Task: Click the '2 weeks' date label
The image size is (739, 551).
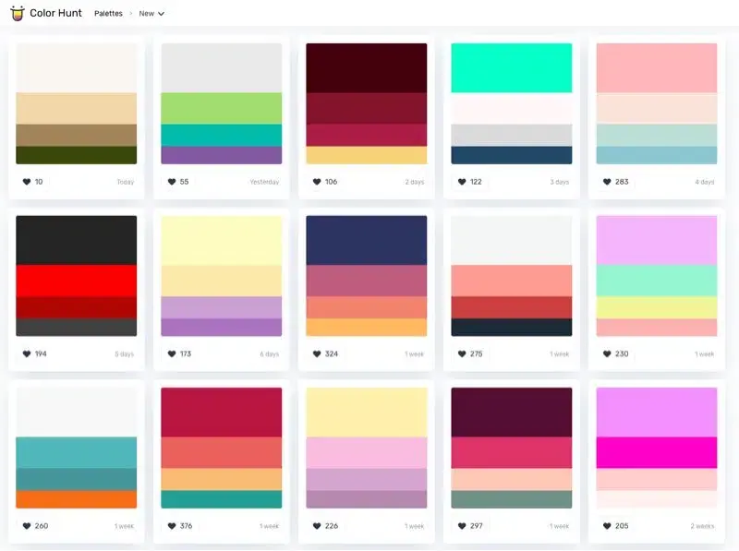Action: pos(703,526)
